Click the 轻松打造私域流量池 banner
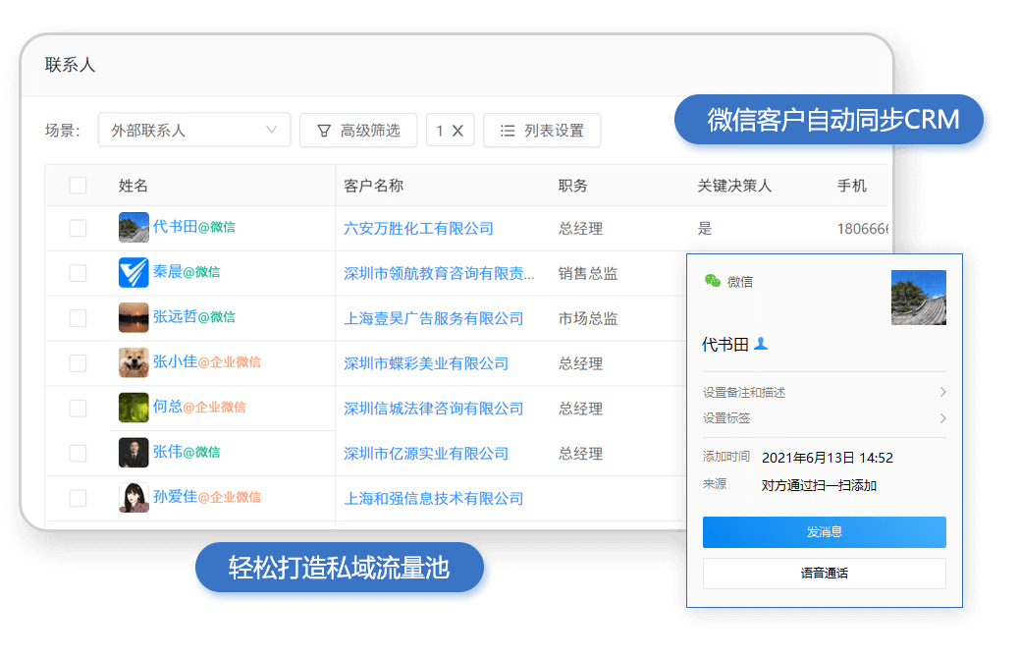Screen dimensions: 1019x659 coord(340,568)
